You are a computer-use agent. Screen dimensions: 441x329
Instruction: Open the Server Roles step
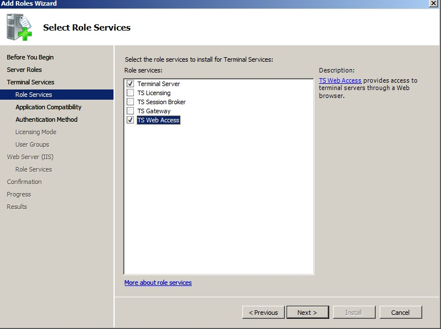click(x=24, y=70)
